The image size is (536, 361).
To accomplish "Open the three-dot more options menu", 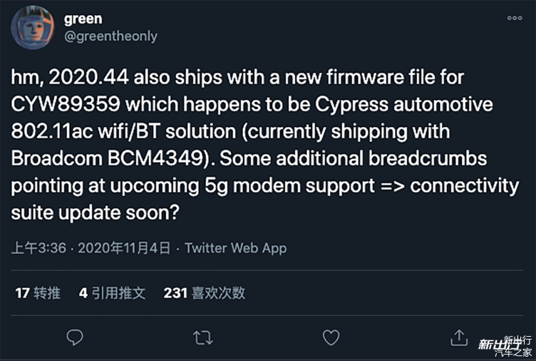I will (x=514, y=19).
